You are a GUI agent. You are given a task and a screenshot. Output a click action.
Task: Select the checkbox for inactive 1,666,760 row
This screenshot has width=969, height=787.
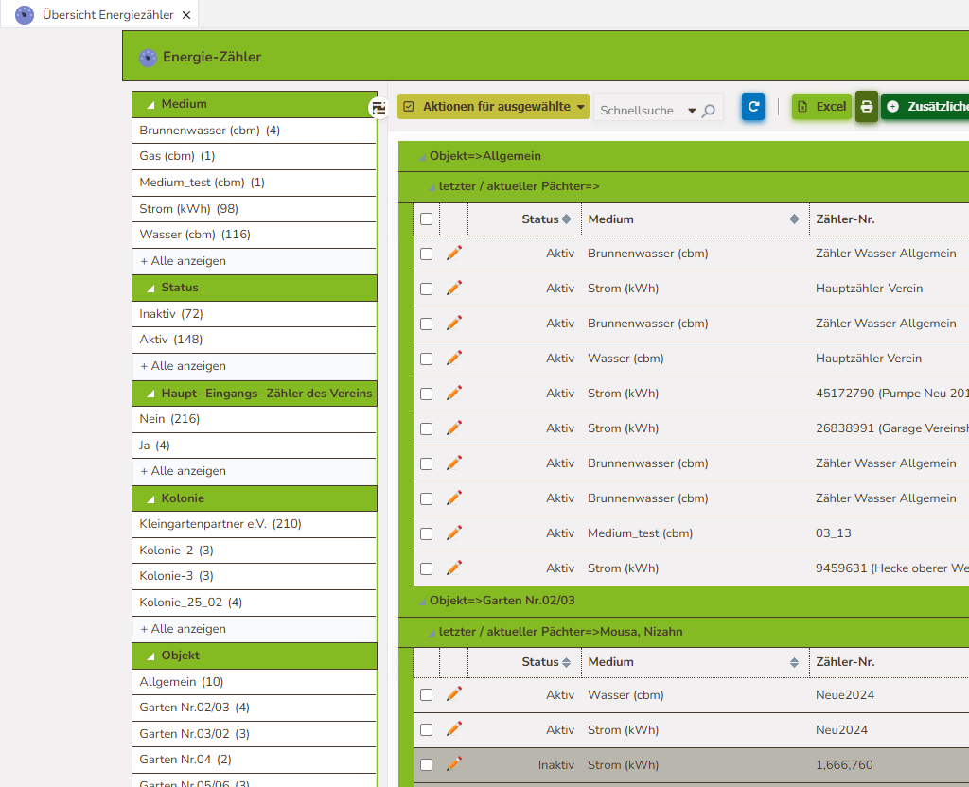coord(426,764)
